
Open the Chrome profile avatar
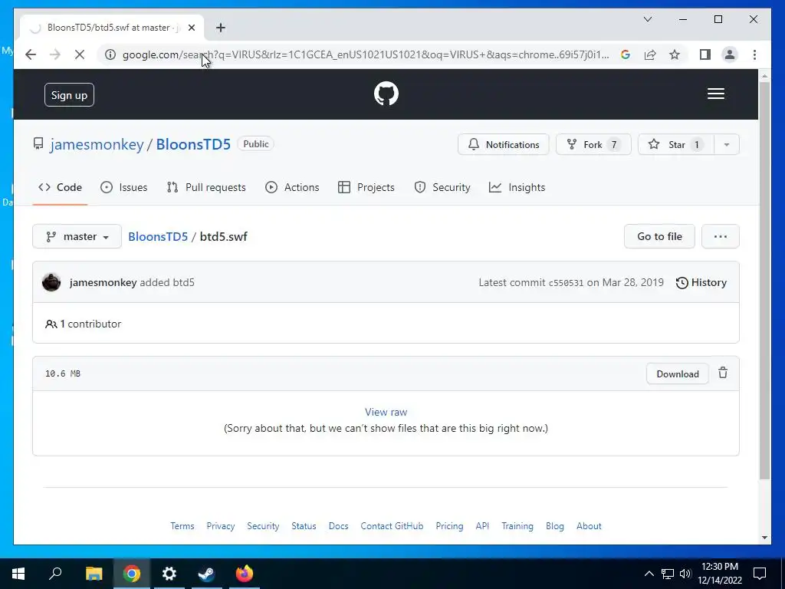(730, 54)
